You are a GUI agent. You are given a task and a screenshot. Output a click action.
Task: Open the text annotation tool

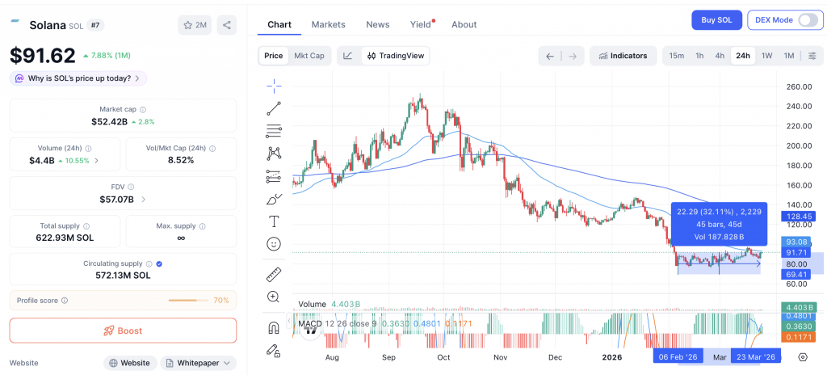[274, 221]
